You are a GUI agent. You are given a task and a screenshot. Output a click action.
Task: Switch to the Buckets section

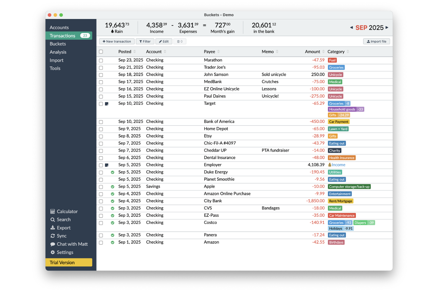point(58,43)
